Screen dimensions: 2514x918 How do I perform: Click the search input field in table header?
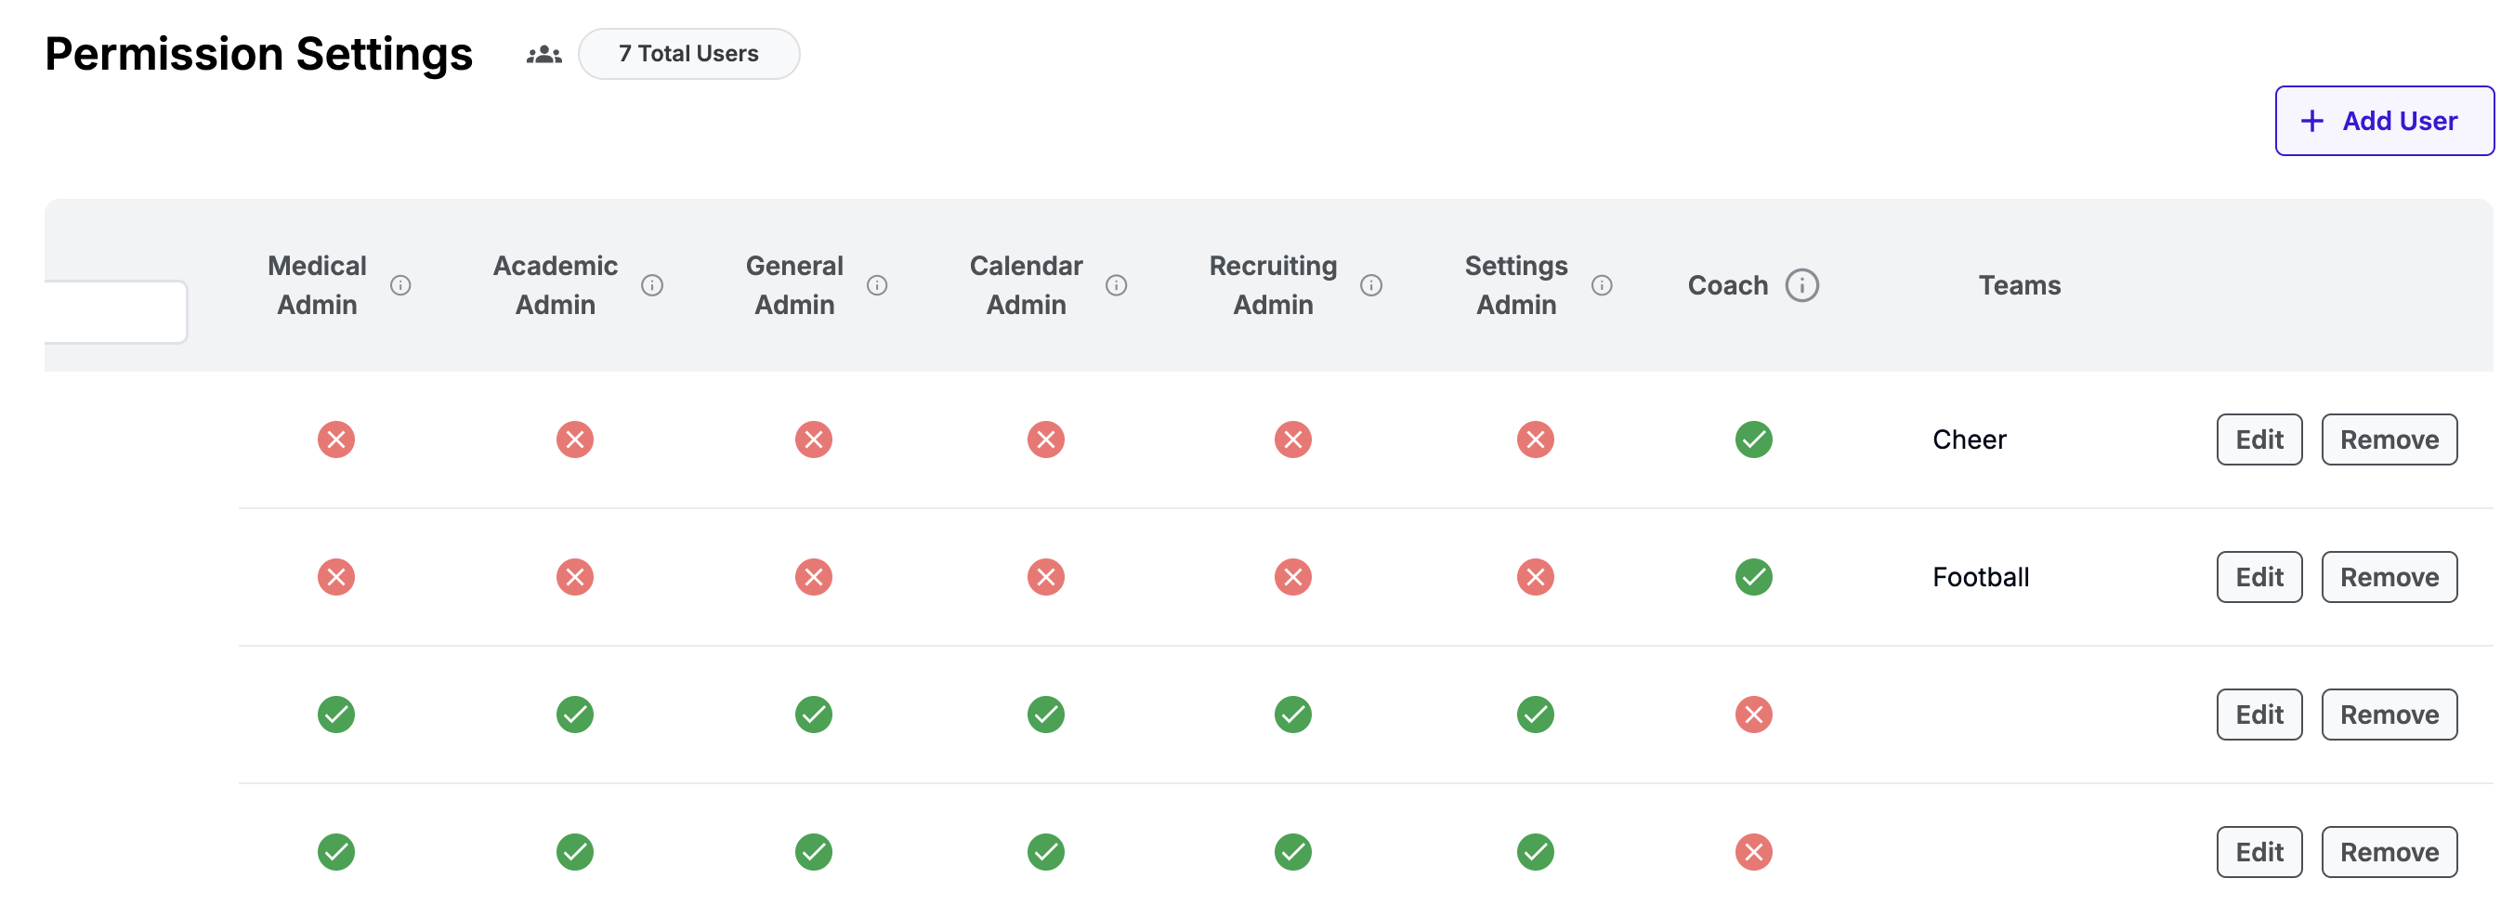coord(115,312)
